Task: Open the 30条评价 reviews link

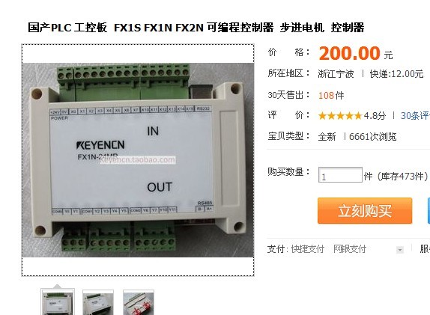Action: 415,115
